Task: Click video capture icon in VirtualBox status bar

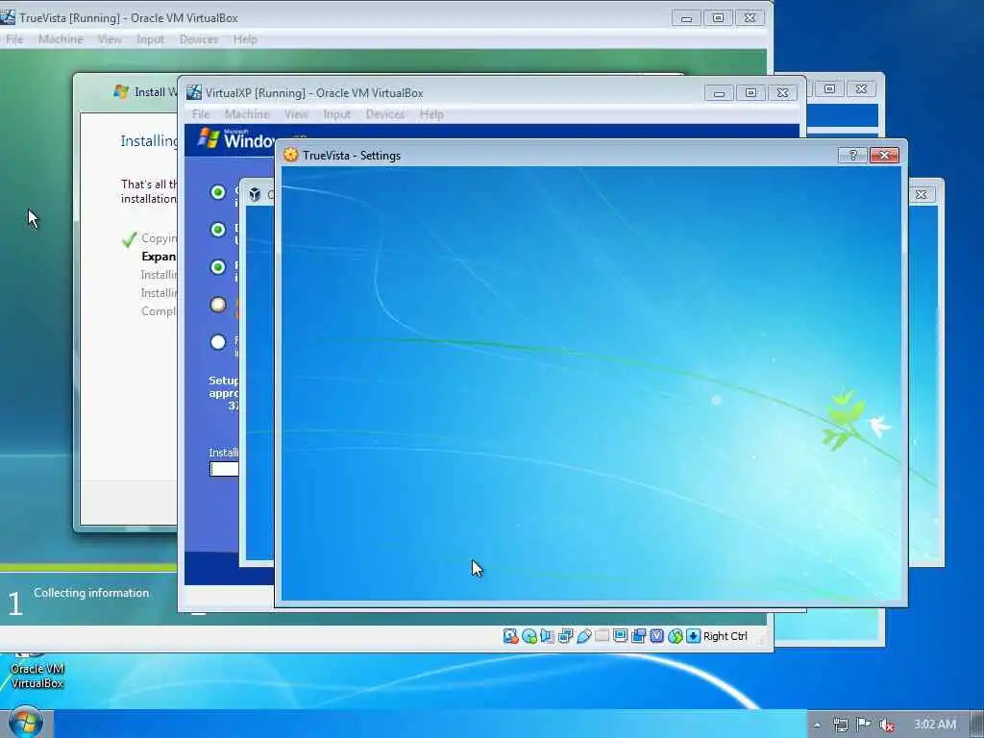Action: 638,636
